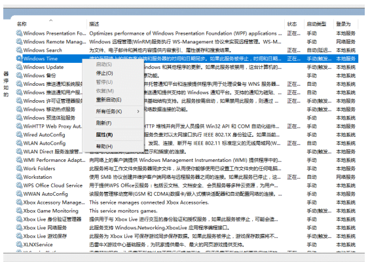Viewport: 370px width, 262px height.
Task: Click the gear icon for Windows Time
Action: (19, 58)
